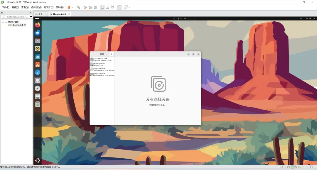Click the sound card status icon

tap(299, 167)
